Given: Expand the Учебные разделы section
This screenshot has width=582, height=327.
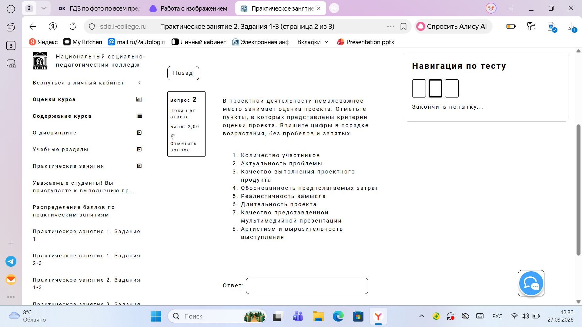Looking at the screenshot, I should coord(139,149).
